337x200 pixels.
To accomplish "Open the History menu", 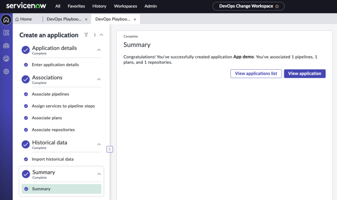I will pos(99,6).
